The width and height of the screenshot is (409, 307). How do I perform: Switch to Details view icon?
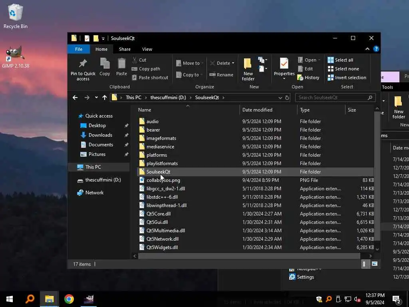click(x=365, y=264)
